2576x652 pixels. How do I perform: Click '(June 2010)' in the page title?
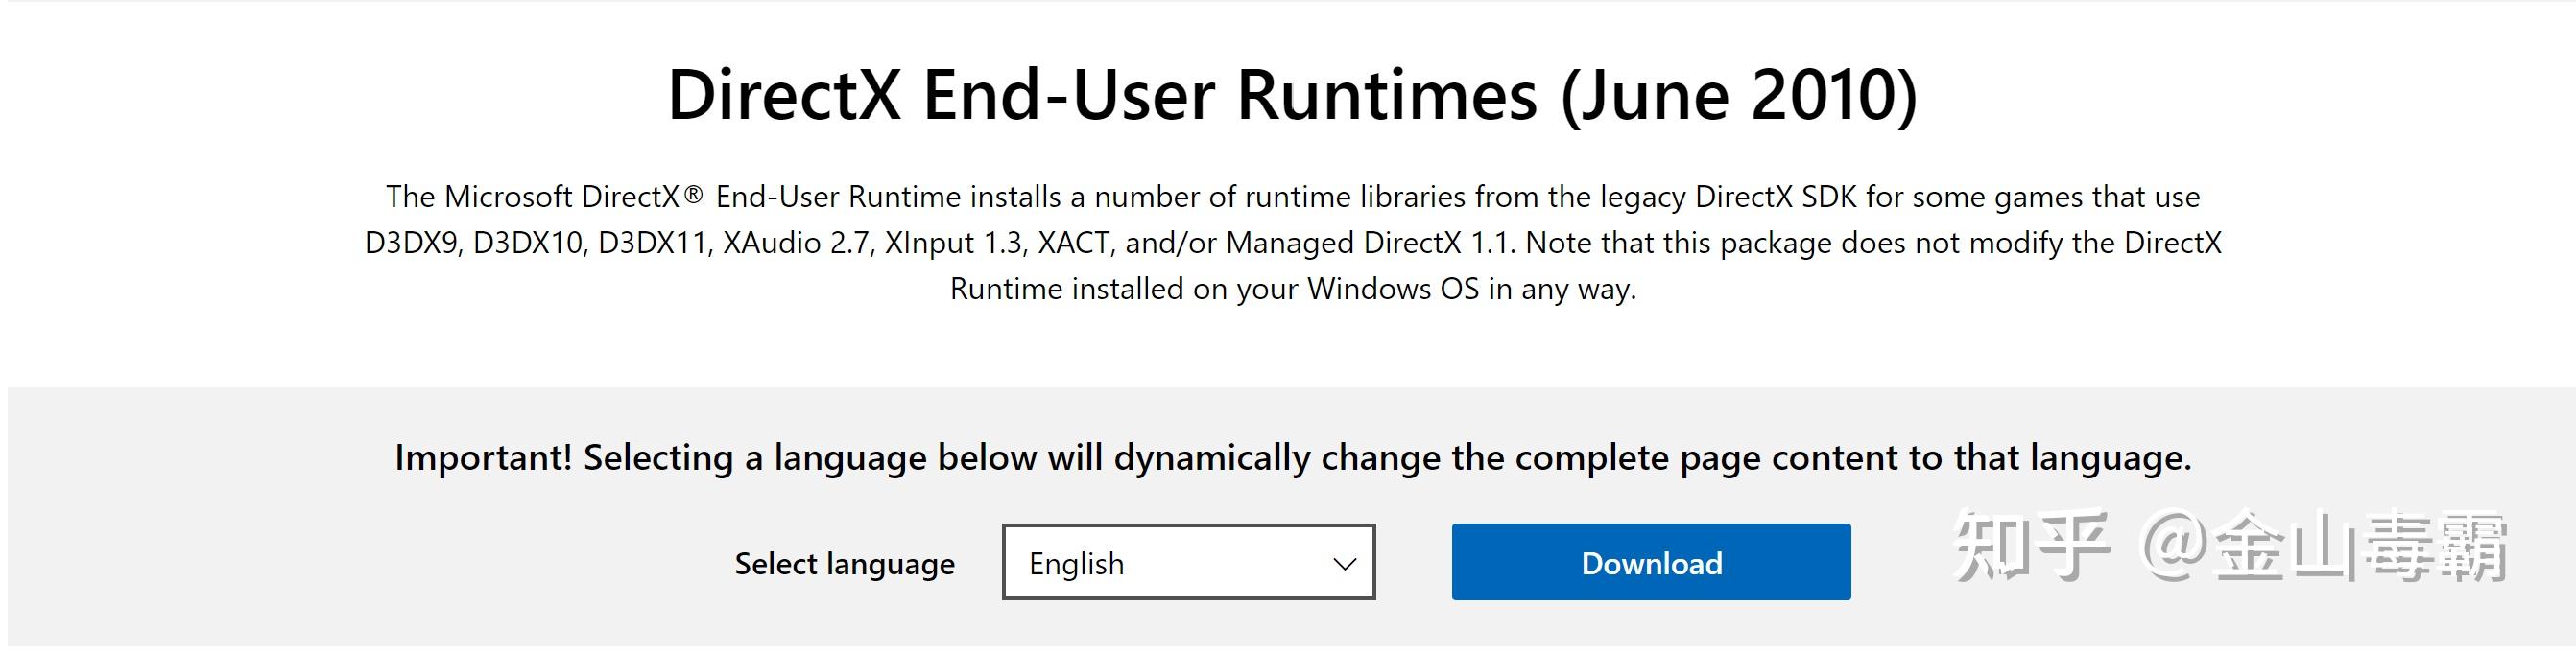tap(1739, 95)
